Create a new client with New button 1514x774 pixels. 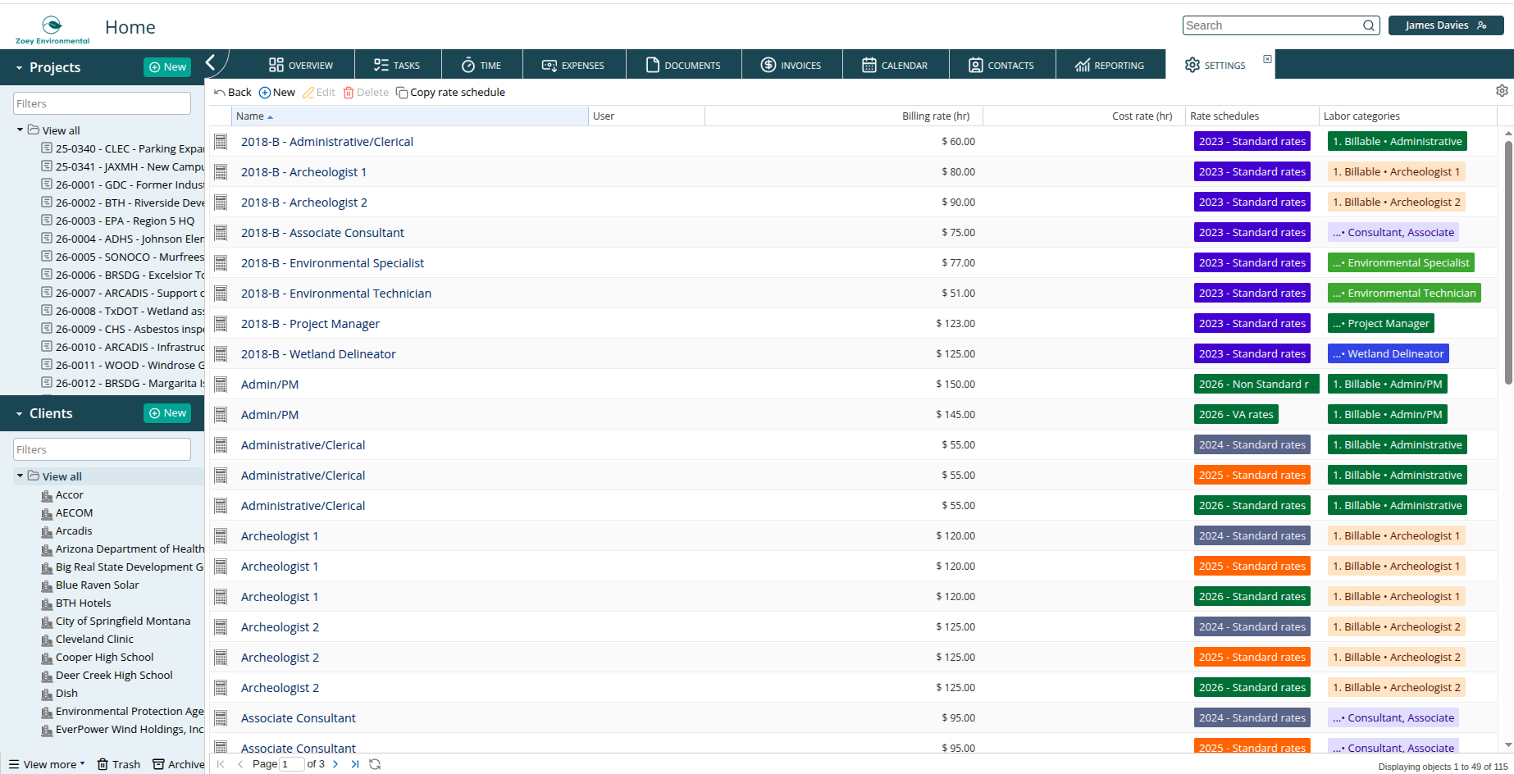click(x=167, y=413)
